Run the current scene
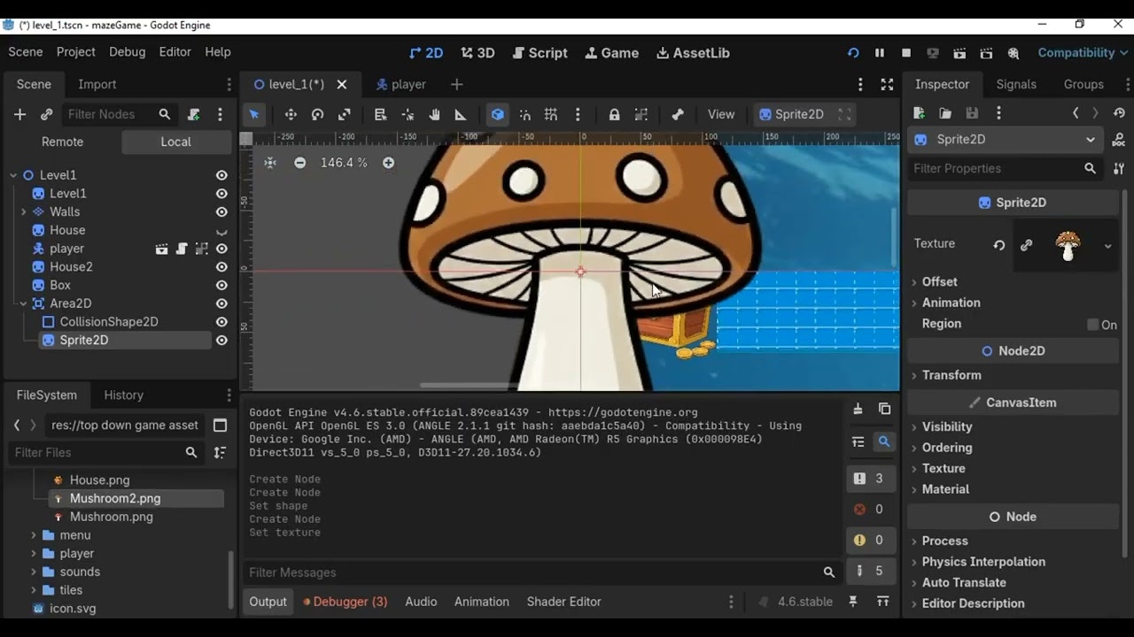Viewport: 1134px width, 637px height. (x=959, y=53)
